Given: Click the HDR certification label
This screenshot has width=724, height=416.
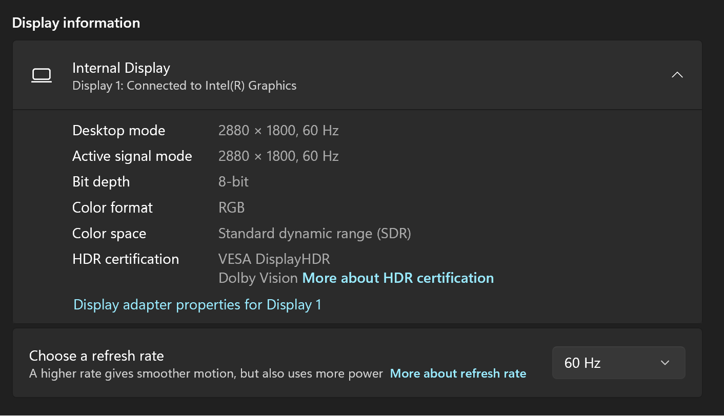Looking at the screenshot, I should coord(126,259).
